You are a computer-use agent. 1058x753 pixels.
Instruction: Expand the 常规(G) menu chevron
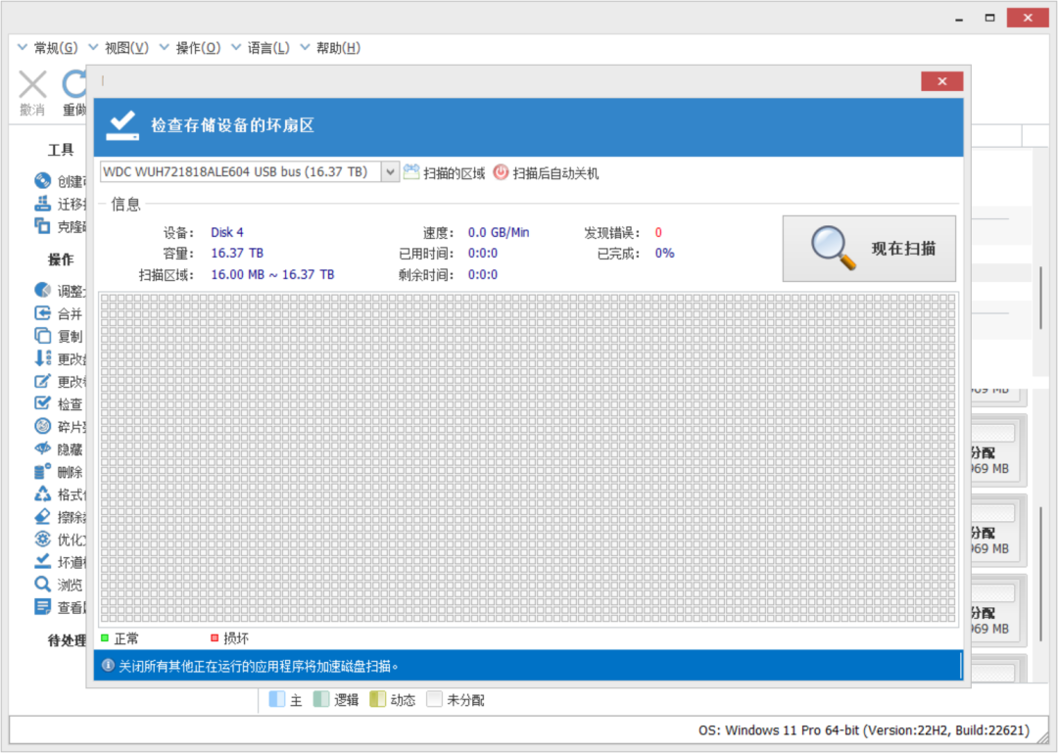[23, 47]
